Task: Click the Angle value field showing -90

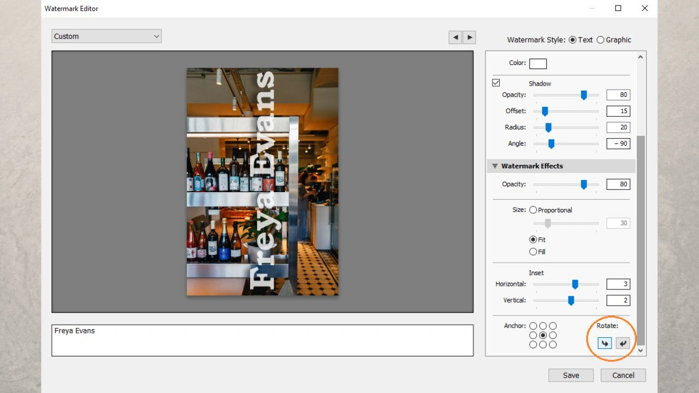Action: [618, 144]
